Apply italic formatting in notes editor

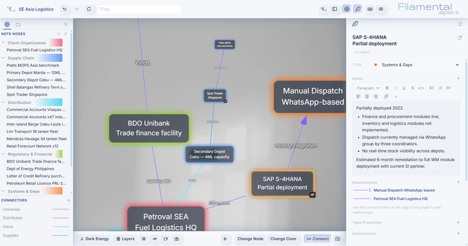click(x=396, y=88)
